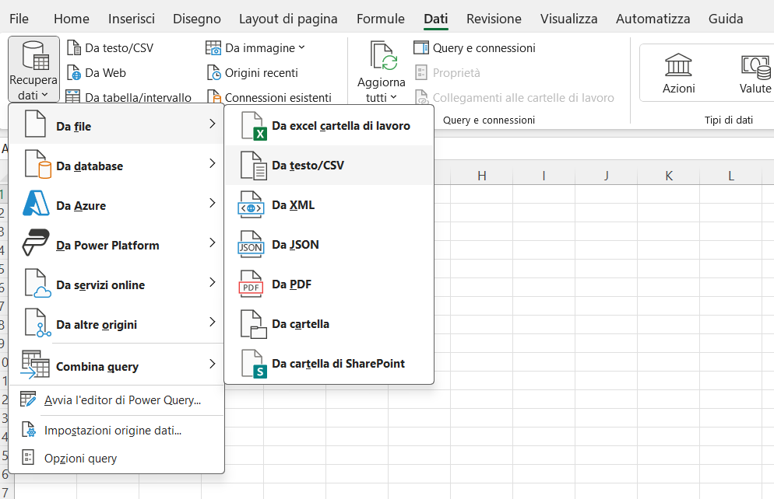Expand the Da database submenu arrow
This screenshot has height=499, width=774.
pyautogui.click(x=212, y=164)
